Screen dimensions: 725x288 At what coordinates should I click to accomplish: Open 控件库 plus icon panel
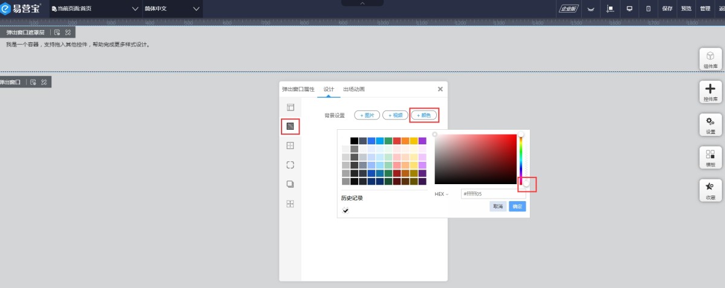click(710, 92)
